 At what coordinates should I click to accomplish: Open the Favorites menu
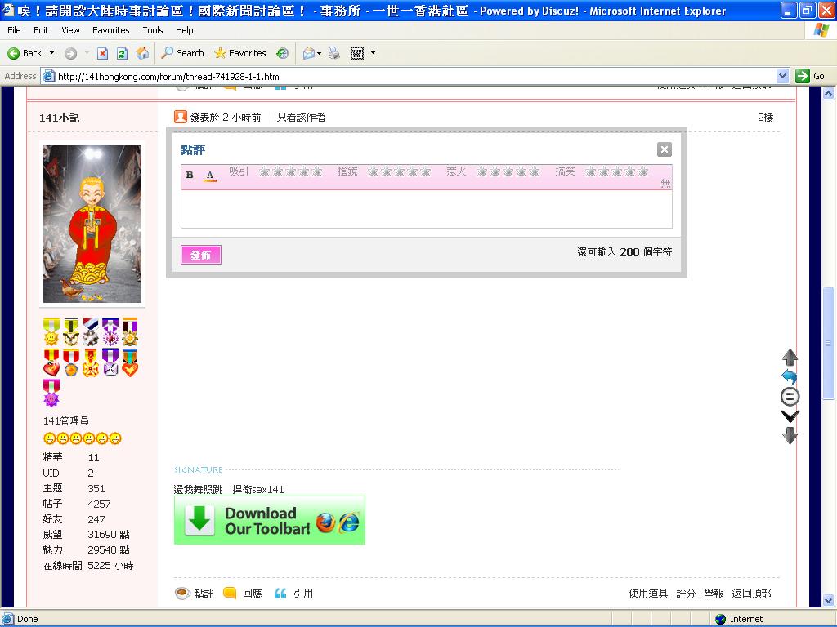pyautogui.click(x=110, y=30)
